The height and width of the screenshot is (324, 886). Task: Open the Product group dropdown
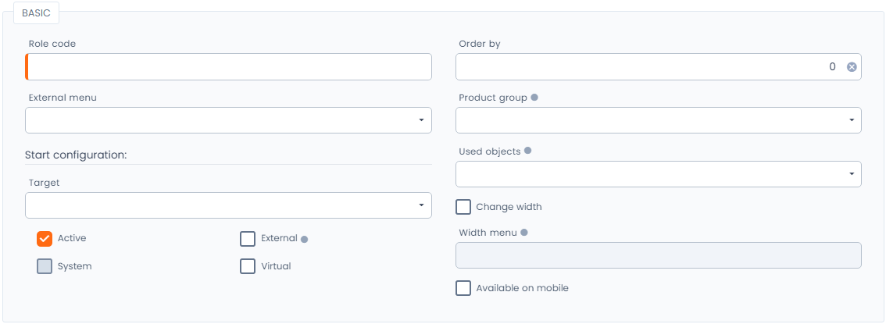(x=658, y=120)
